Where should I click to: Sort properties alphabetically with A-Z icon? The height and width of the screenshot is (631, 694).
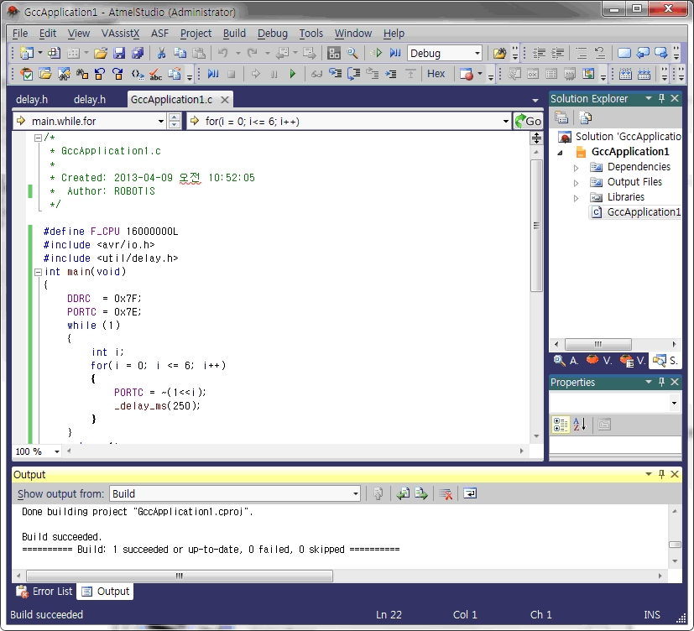[580, 425]
